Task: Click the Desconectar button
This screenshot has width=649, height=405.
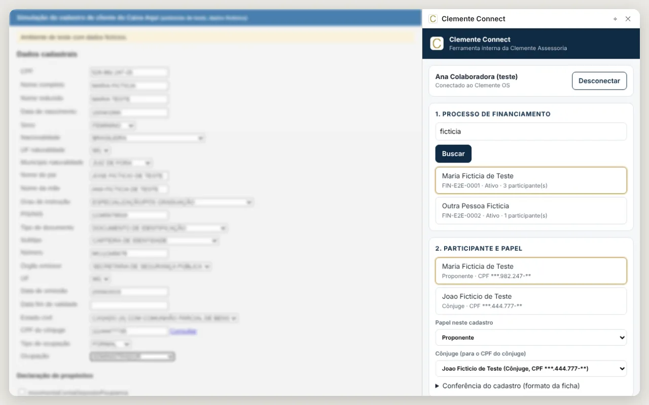Action: tap(599, 81)
